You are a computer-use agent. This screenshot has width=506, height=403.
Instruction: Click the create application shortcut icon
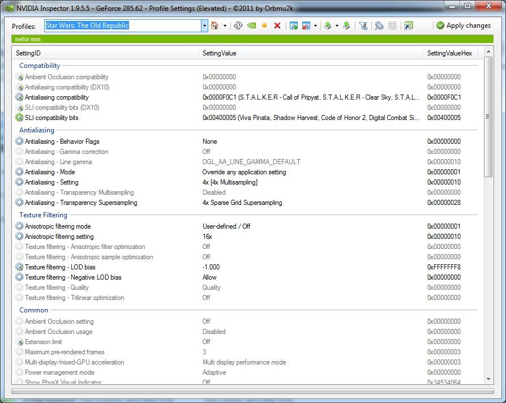click(409, 25)
